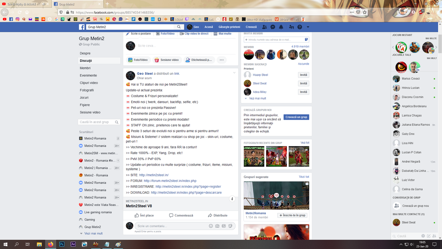Click '4.919 membri' member count link

point(300,47)
